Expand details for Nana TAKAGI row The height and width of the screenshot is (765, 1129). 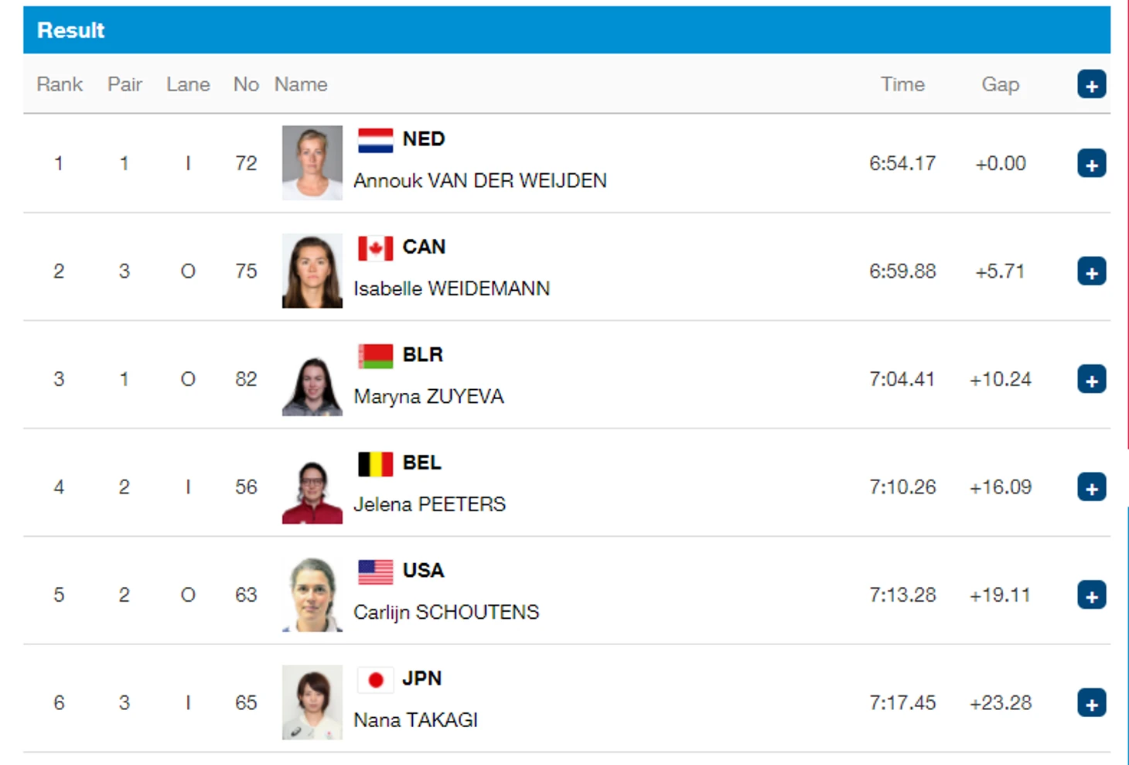click(x=1091, y=703)
